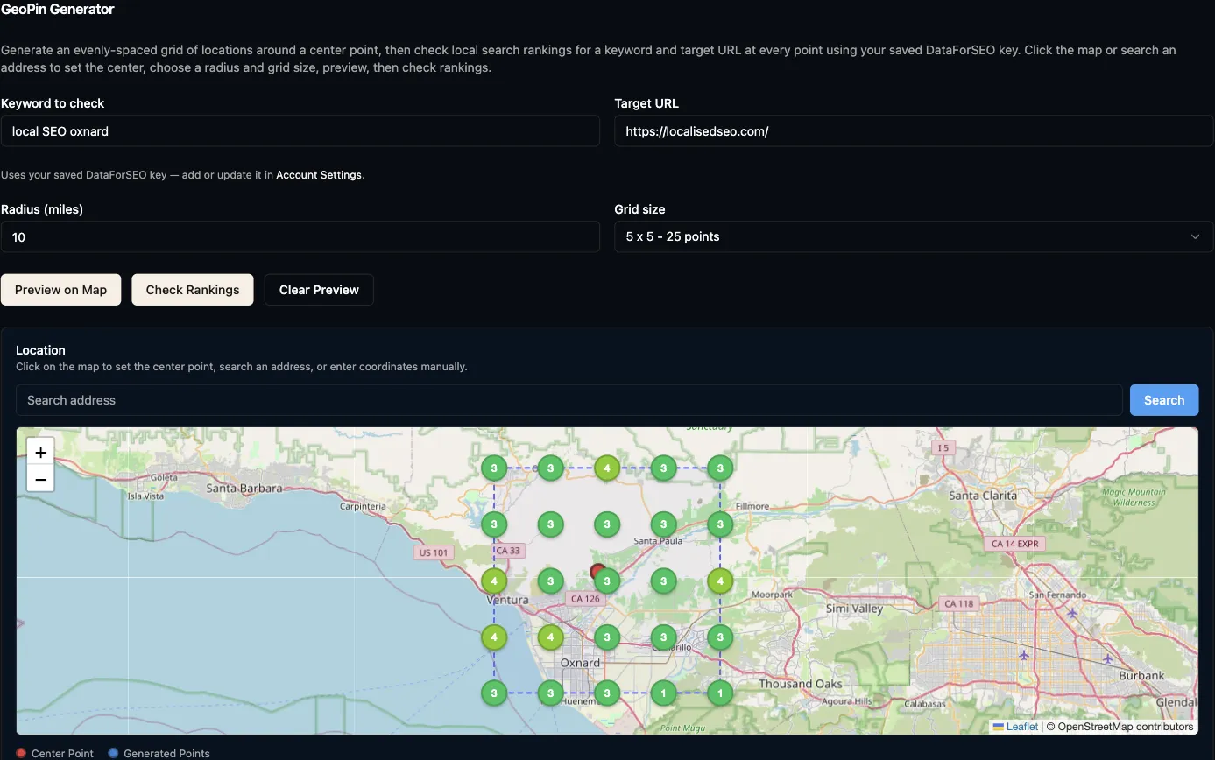Click the Simi Valley label on the map
1215x760 pixels.
(854, 609)
